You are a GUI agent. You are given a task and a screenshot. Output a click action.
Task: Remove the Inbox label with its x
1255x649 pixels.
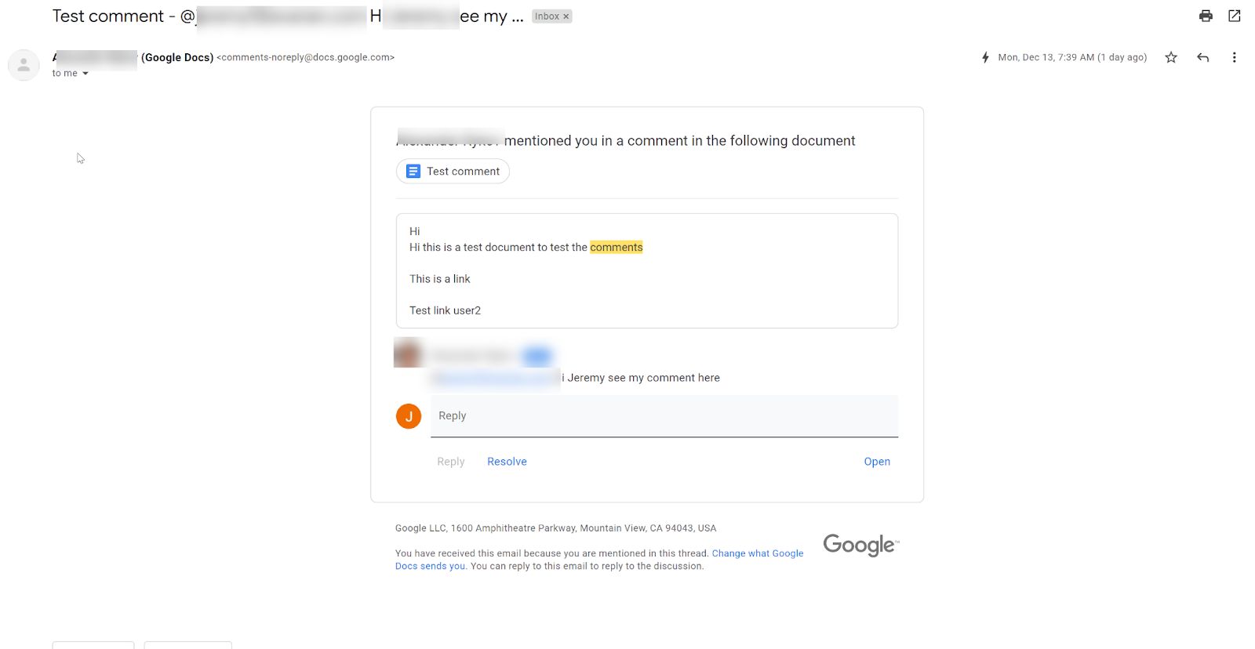click(566, 16)
